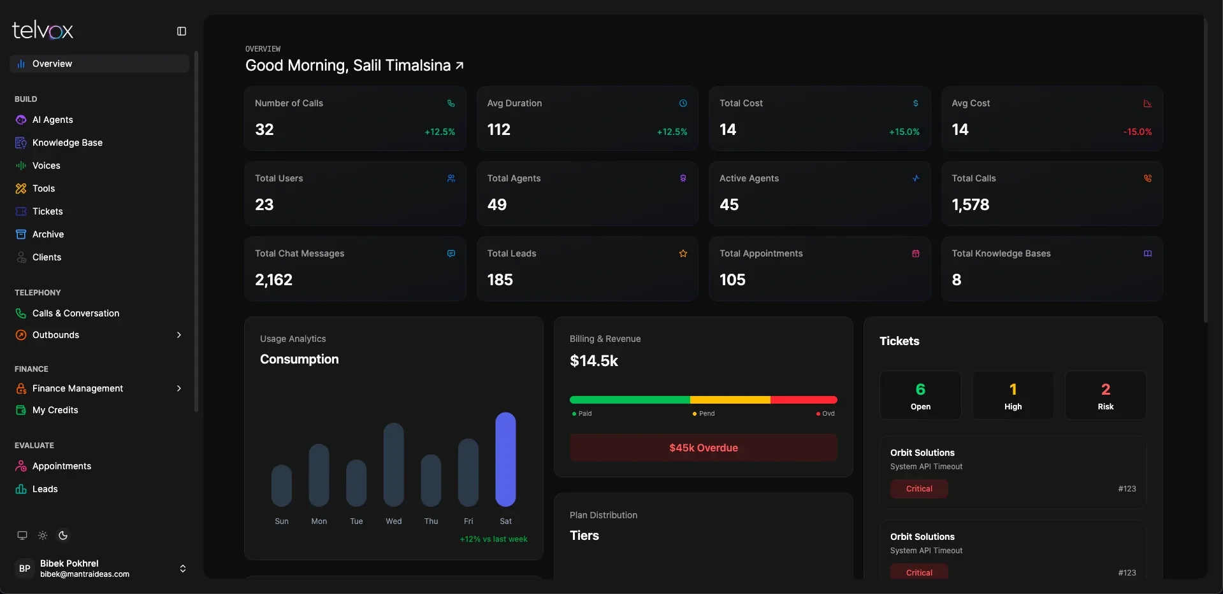Click the dollar icon on Total Cost card
Image resolution: width=1223 pixels, height=594 pixels.
(x=916, y=103)
